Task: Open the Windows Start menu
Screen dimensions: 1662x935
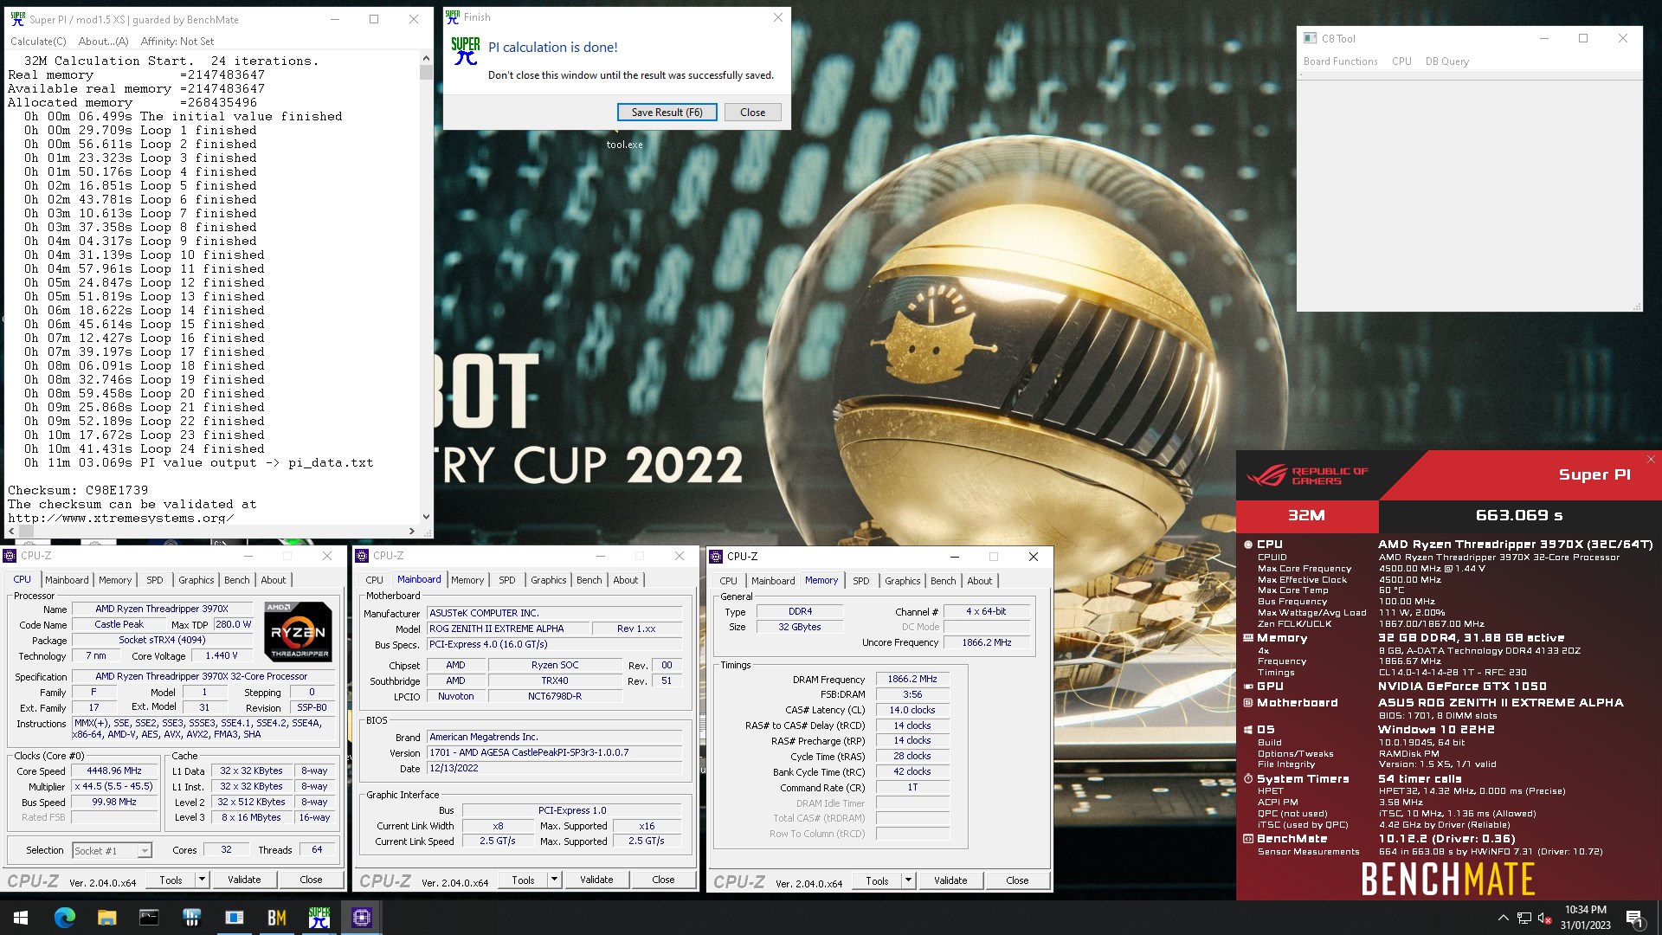Action: click(x=21, y=918)
